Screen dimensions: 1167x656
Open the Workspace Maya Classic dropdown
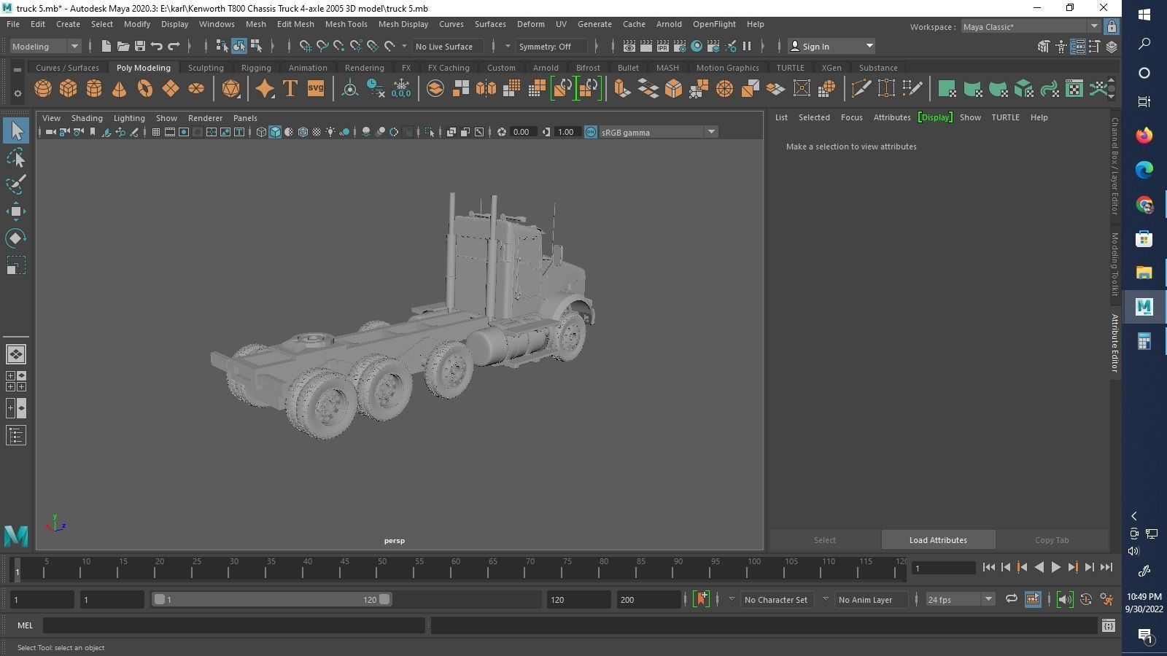coord(1031,27)
